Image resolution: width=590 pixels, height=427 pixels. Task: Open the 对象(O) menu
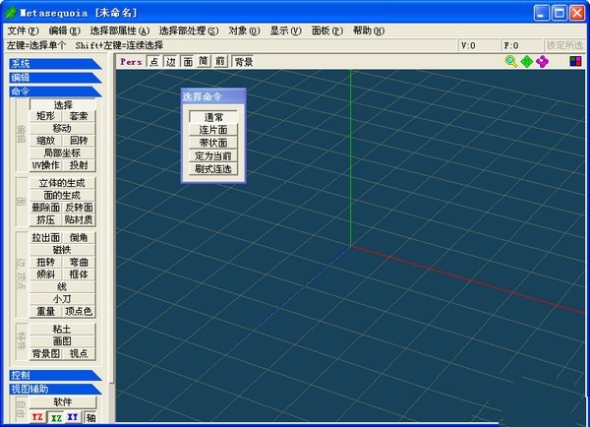(244, 30)
